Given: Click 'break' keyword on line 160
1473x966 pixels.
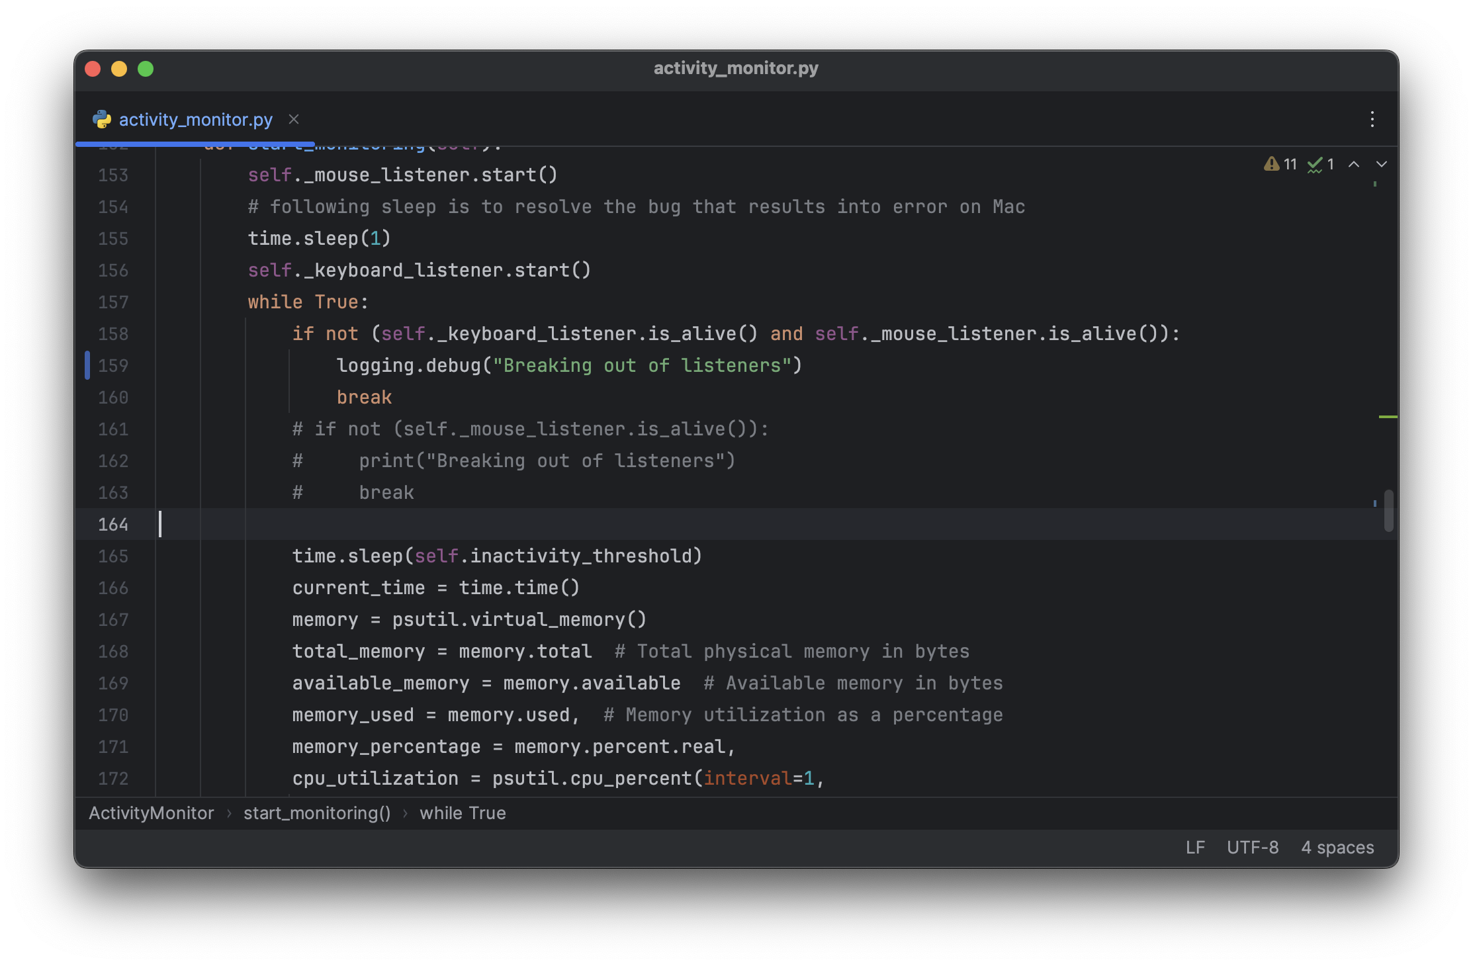Looking at the screenshot, I should (364, 397).
